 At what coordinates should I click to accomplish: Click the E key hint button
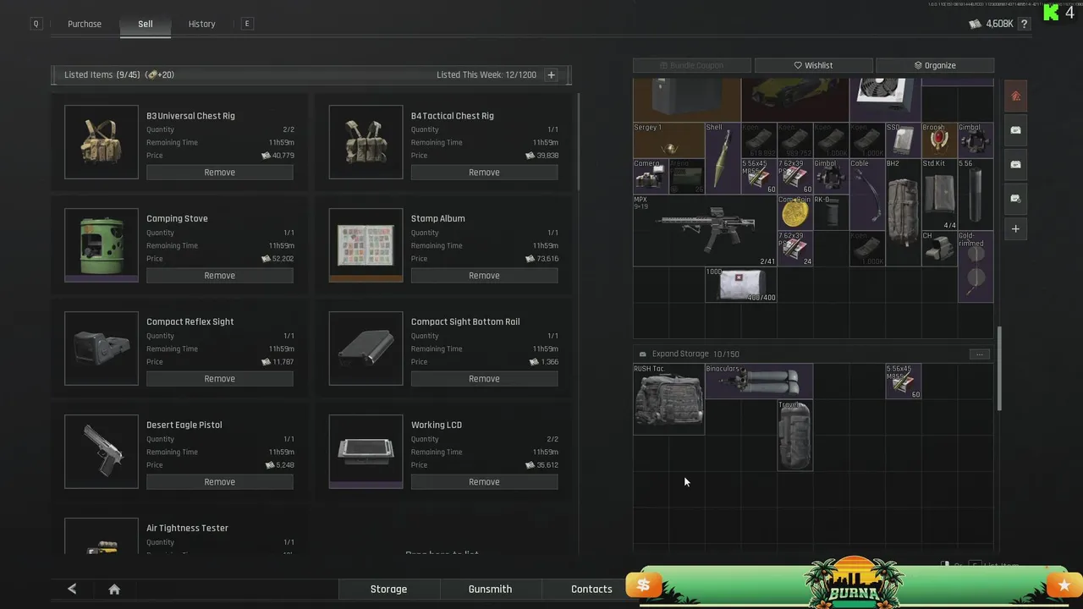pyautogui.click(x=247, y=24)
